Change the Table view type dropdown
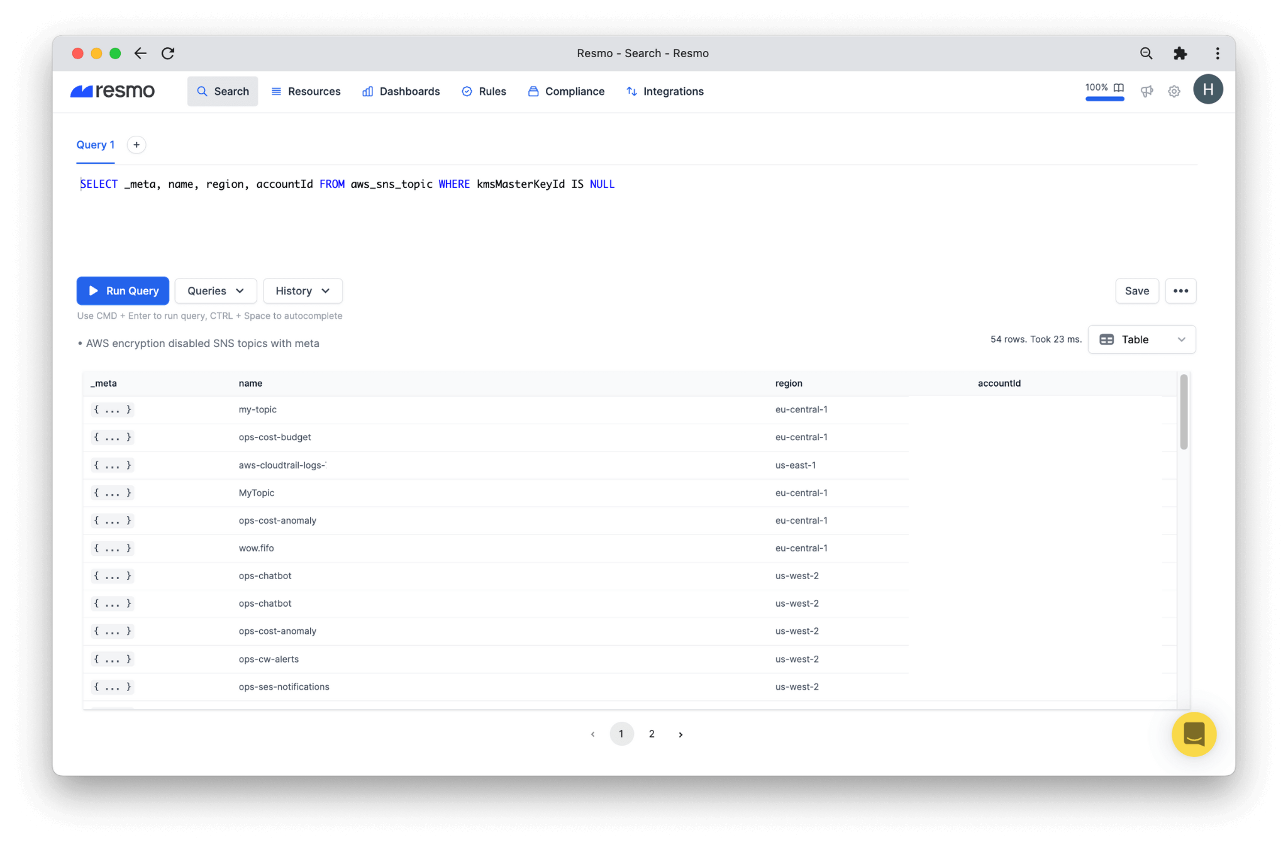The width and height of the screenshot is (1288, 845). point(1141,340)
